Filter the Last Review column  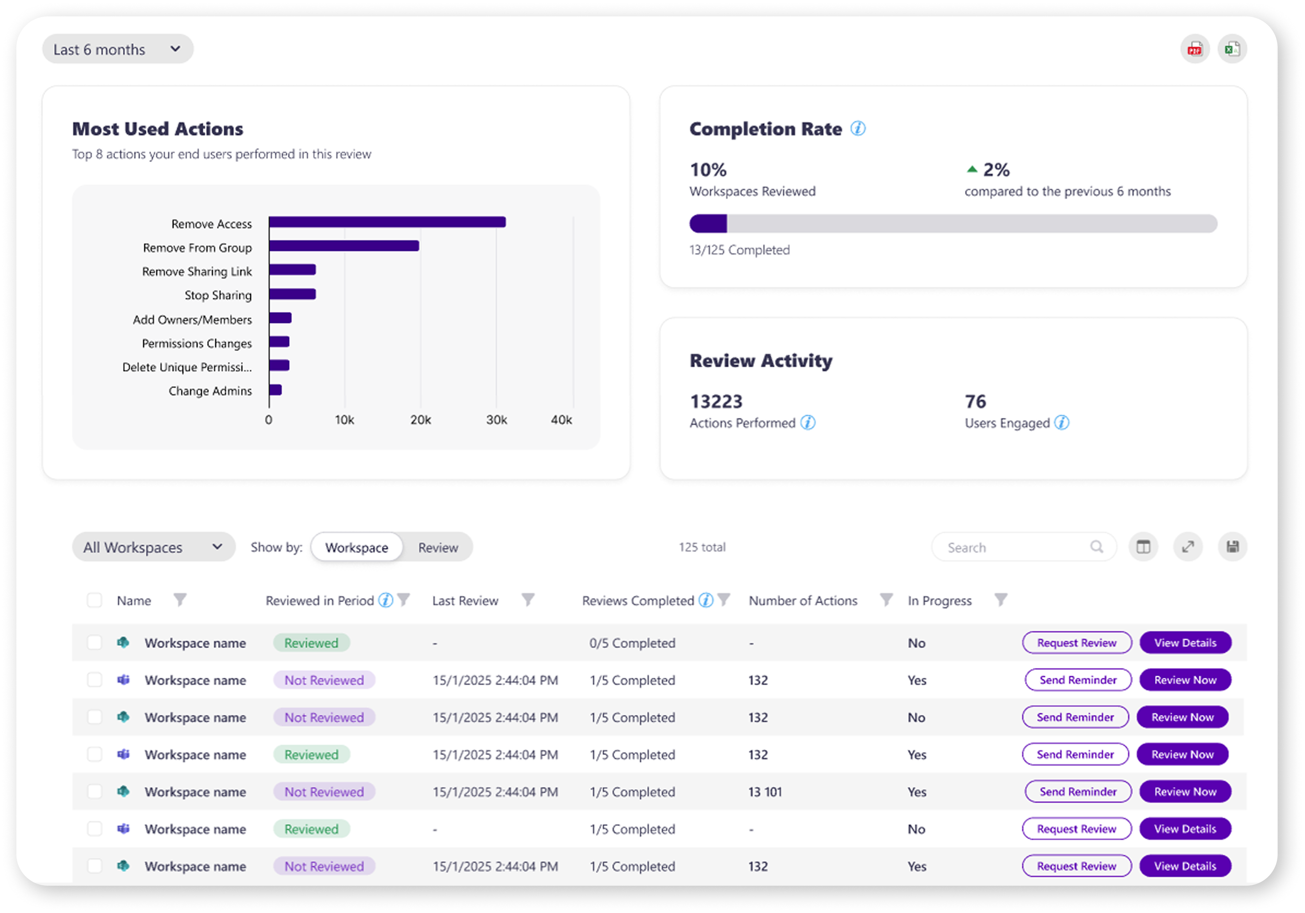pyautogui.click(x=527, y=600)
